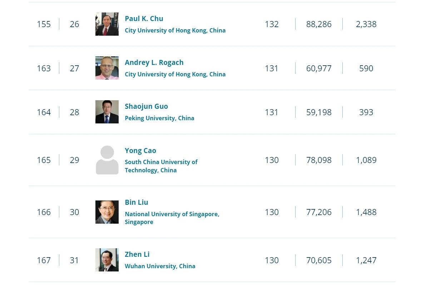Screen dimensions: 426x285
Task: Click world rank 166 in Bin Liu row
Action: click(x=44, y=212)
